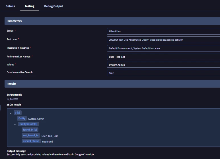
Task: Click the Reference List Names label
Action: tap(18, 57)
